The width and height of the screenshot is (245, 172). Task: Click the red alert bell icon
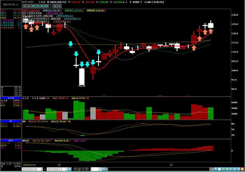point(242,169)
